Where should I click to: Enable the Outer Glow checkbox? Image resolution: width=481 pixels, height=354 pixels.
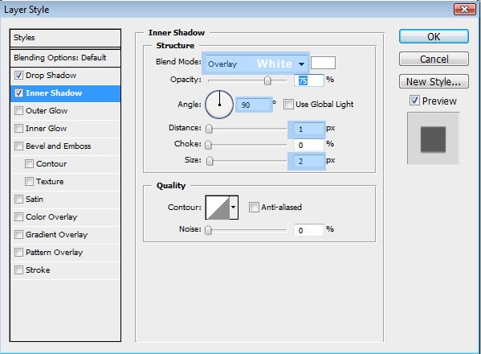[18, 111]
